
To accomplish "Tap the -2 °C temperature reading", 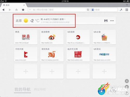I will [35, 21].
